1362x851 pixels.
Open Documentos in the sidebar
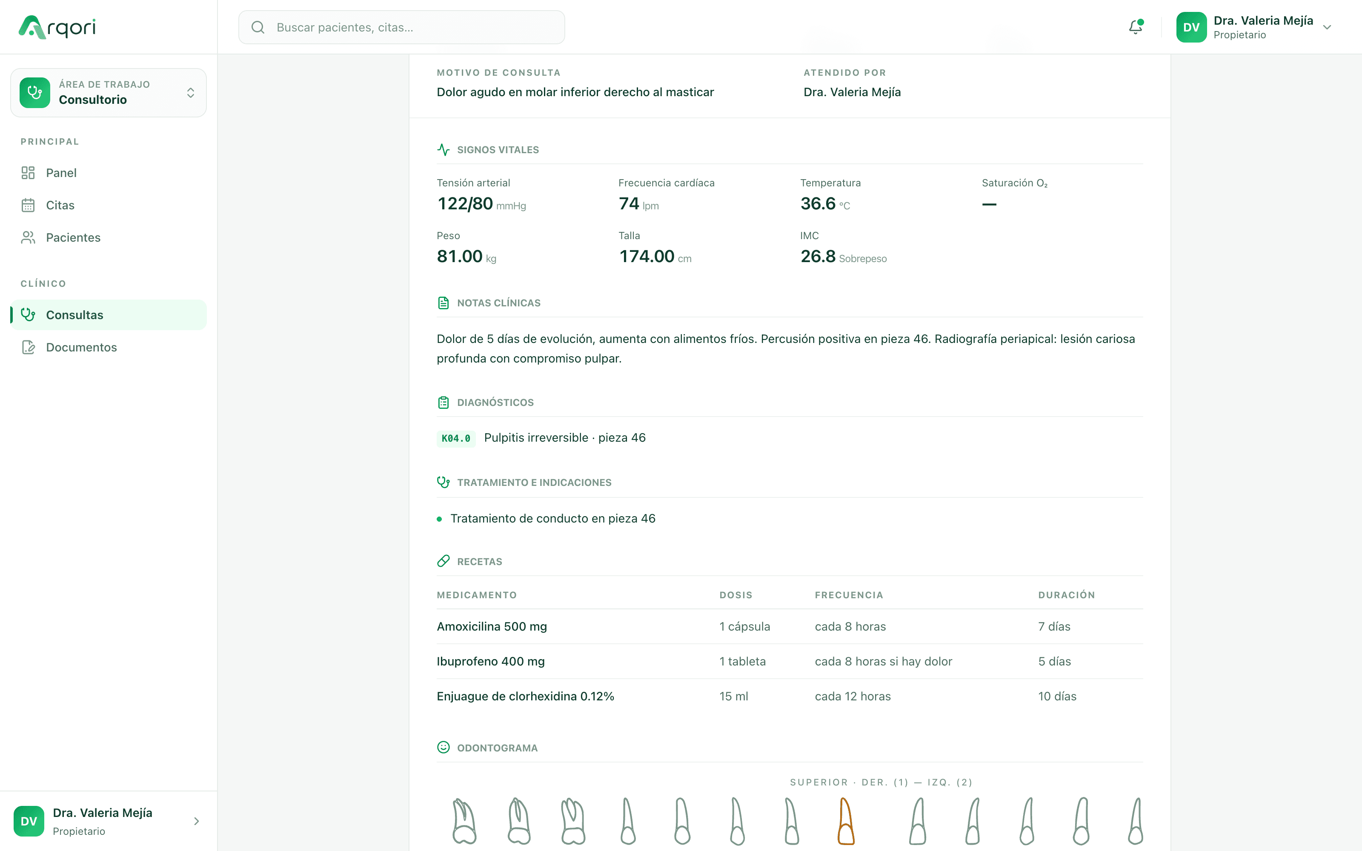point(109,347)
